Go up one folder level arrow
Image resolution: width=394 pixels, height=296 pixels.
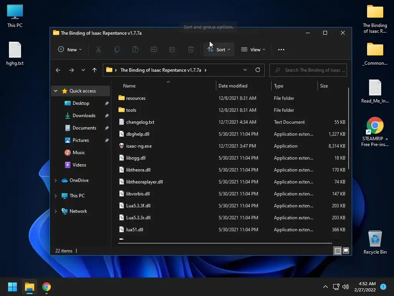95,70
